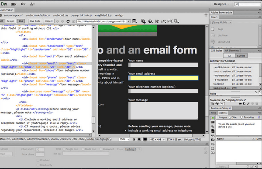Click the refresh icon in document toolbar
This screenshot has width=262, height=169.
68,21
